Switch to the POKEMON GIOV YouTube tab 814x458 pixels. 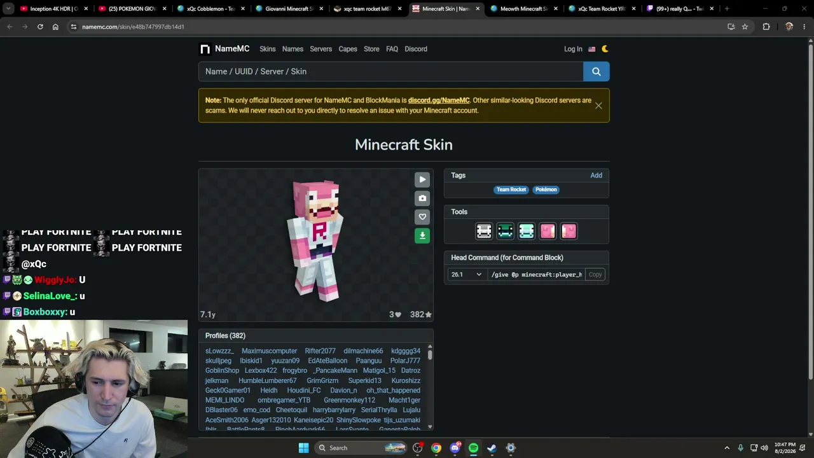132,9
